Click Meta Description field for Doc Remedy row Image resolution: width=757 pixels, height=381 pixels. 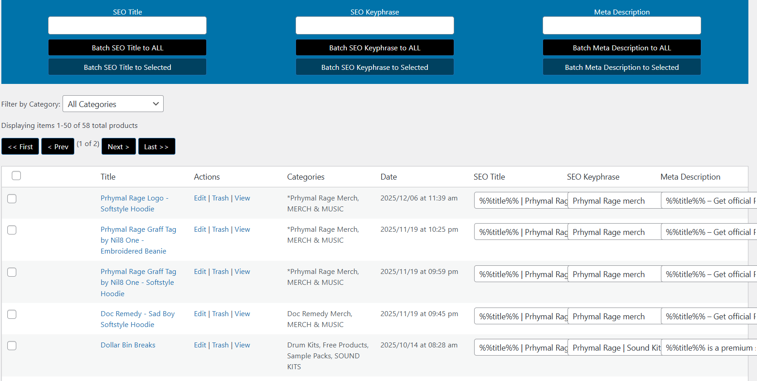708,316
